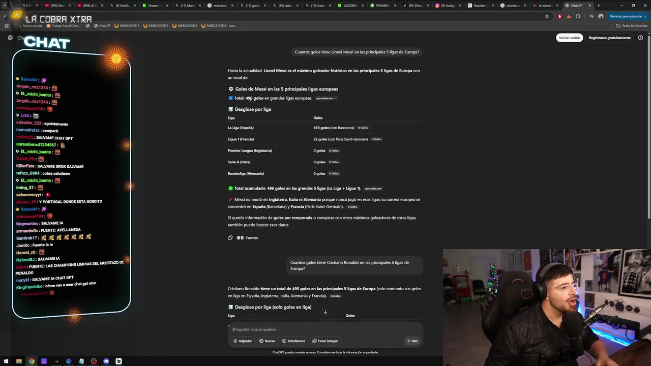Open the MARCADOR 1 bookmark

[127, 25]
